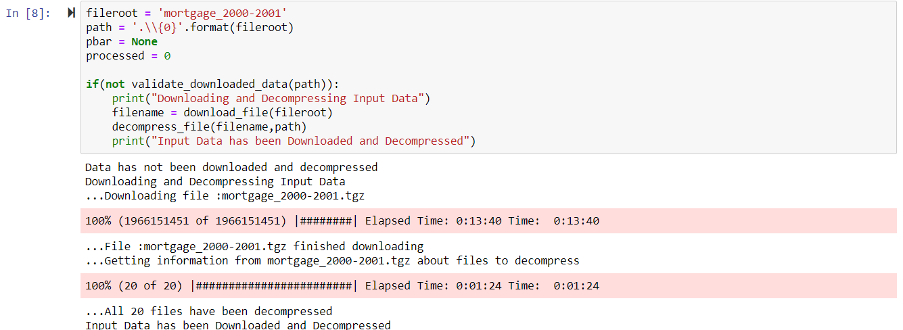Click the 1966151451 download progress bar
Image resolution: width=903 pixels, height=330 pixels.
point(342,221)
